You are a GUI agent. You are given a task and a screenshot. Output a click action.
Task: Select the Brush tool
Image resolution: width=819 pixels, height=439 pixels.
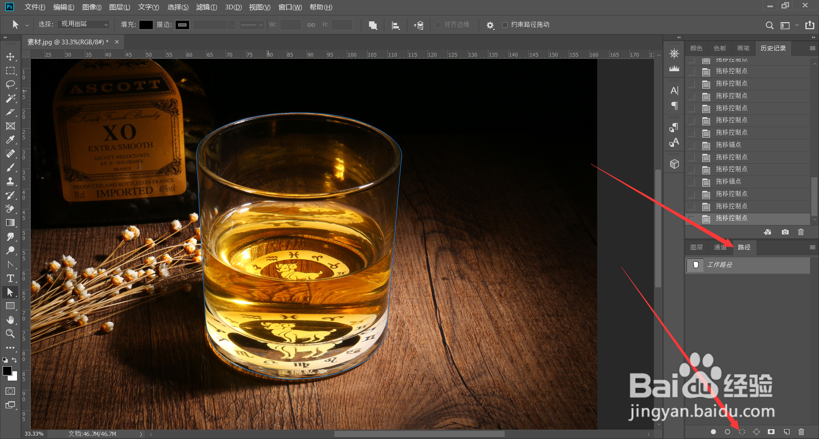pos(10,168)
